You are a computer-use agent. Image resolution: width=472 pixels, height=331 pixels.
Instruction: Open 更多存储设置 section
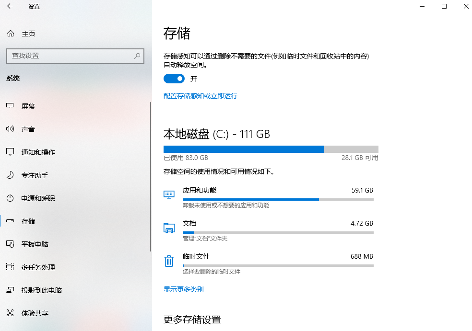tap(192, 320)
